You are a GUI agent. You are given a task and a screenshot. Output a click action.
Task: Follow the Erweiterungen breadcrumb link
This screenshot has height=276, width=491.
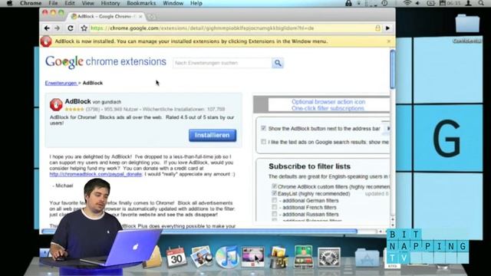point(61,83)
